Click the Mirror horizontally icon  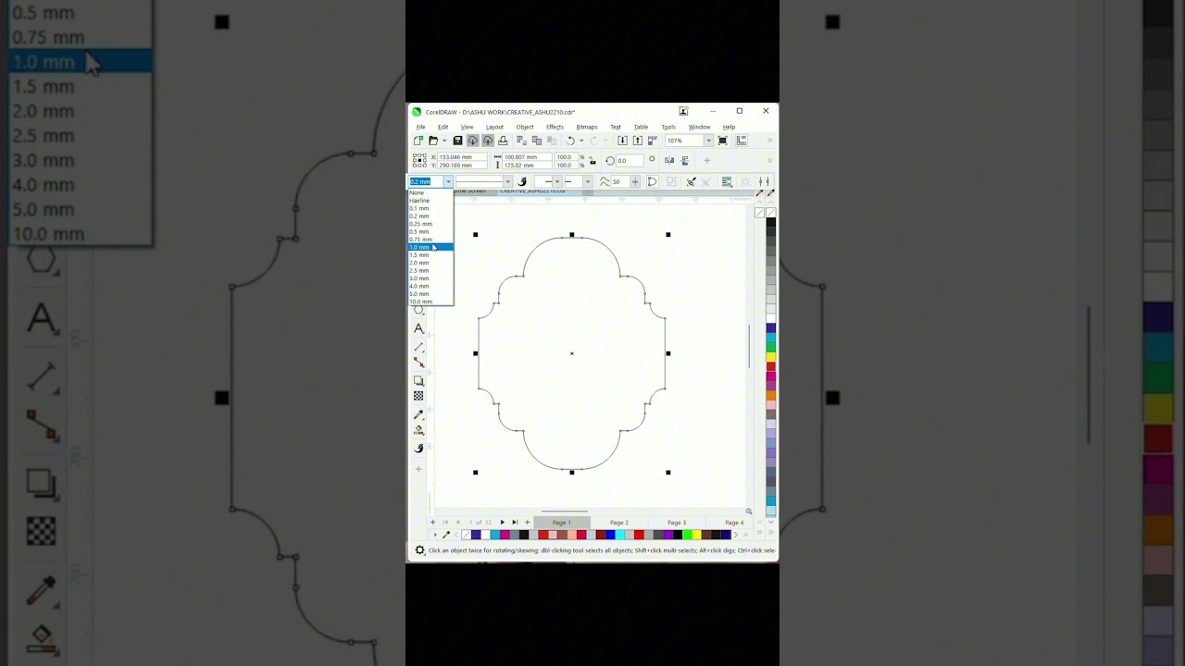pos(669,160)
